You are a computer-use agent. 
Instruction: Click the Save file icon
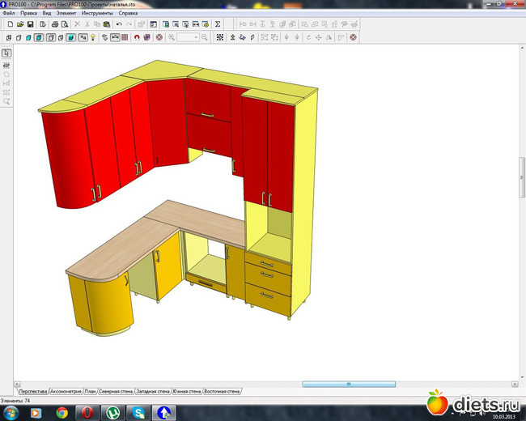coord(30,25)
